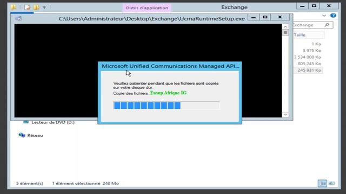Click the New folder quick access icon
The height and width of the screenshot is (194, 346).
(x=36, y=7)
